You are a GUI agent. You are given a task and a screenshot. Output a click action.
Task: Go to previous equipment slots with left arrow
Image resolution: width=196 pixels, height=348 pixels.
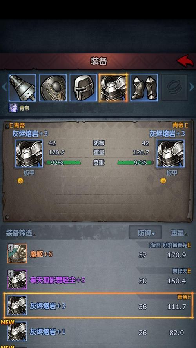[x=4, y=87]
